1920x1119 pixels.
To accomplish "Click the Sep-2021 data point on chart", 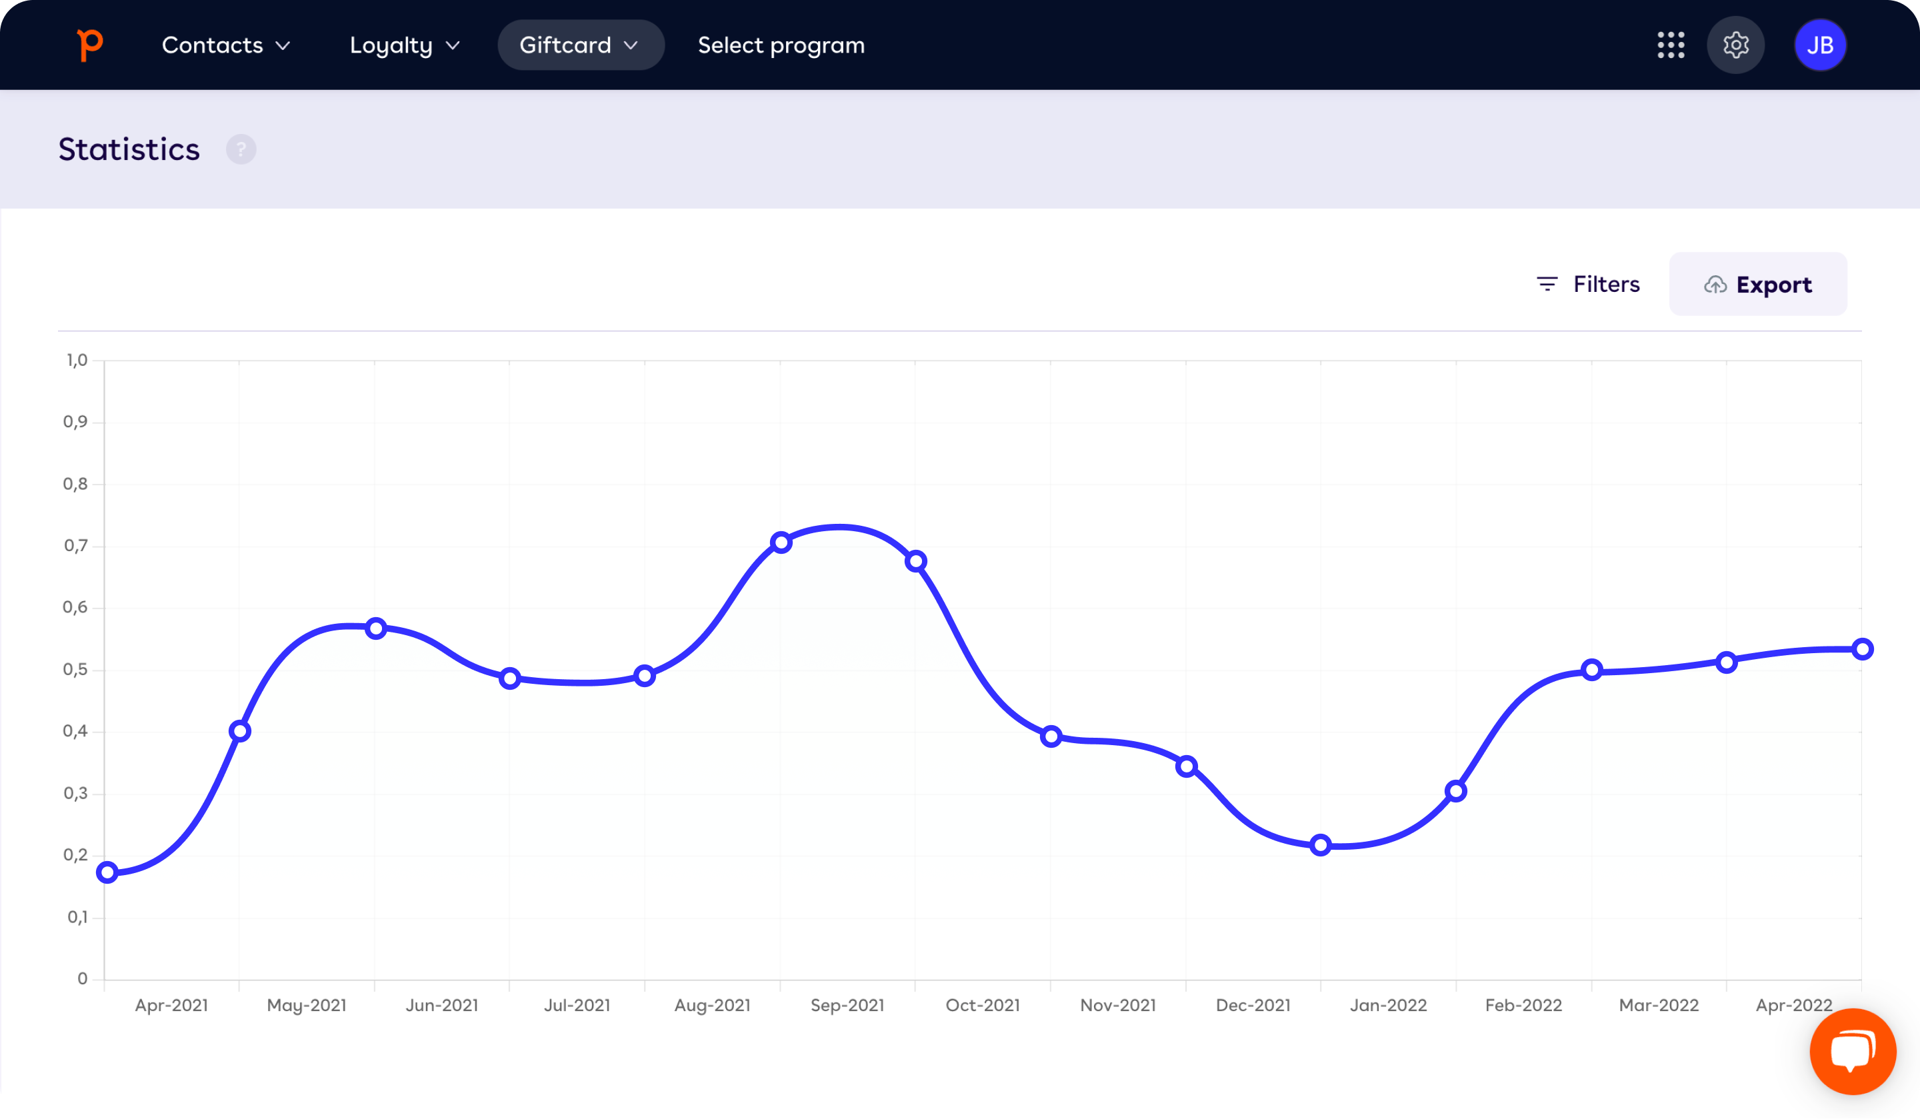I will click(x=781, y=543).
